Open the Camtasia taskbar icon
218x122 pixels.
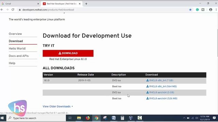click(140, 118)
